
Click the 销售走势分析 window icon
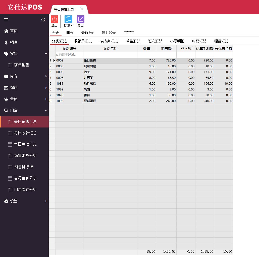coord(10,156)
